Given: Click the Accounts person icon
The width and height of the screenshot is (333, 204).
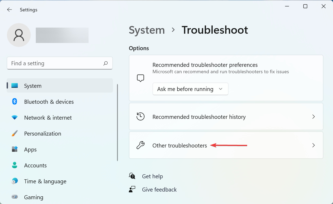Looking at the screenshot, I should point(15,165).
